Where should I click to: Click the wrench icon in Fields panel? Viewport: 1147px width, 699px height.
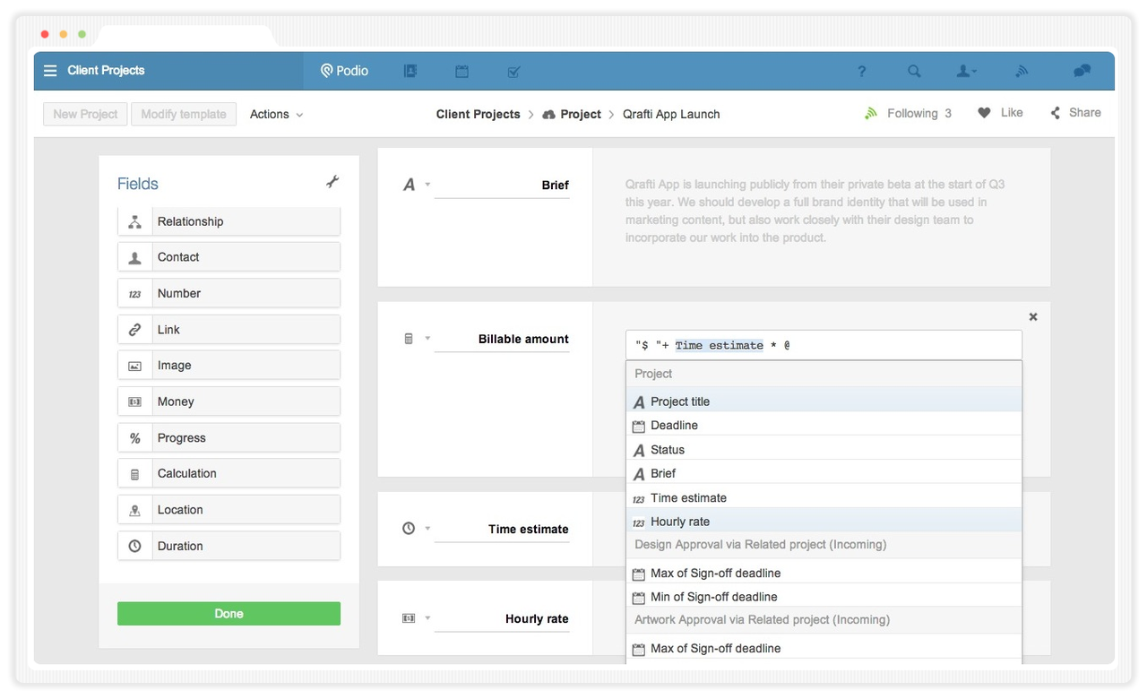[x=332, y=182]
